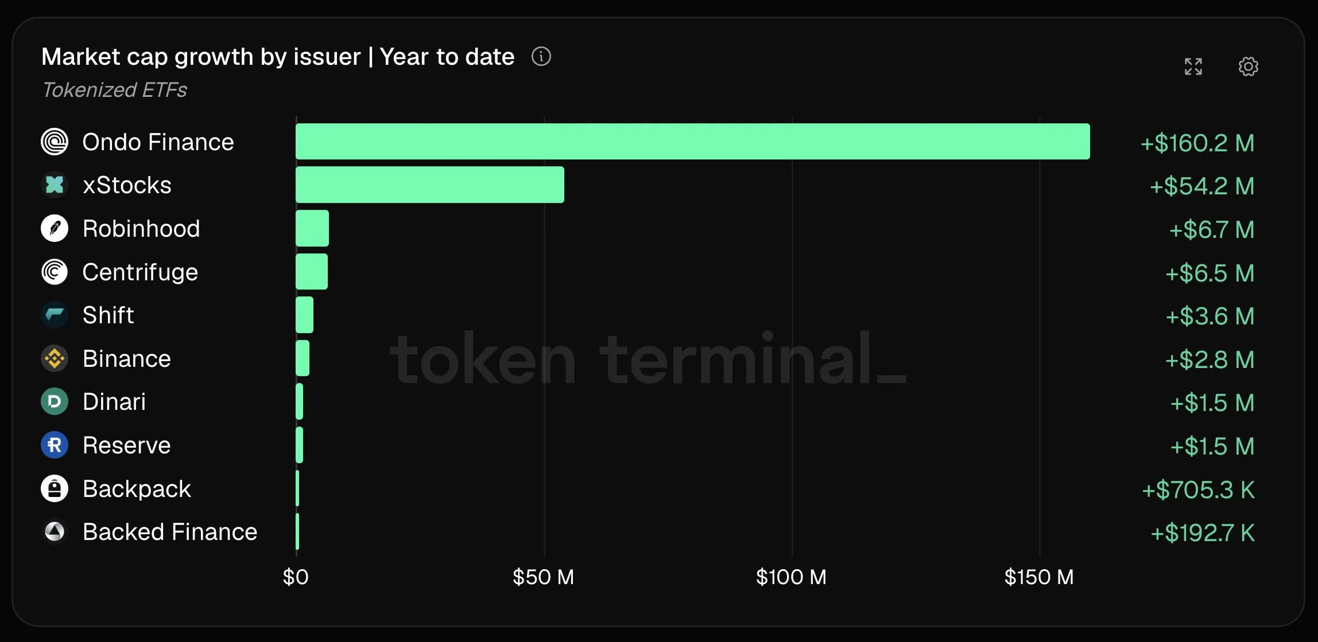Click the Ondo Finance logo icon
The image size is (1318, 642).
(55, 142)
